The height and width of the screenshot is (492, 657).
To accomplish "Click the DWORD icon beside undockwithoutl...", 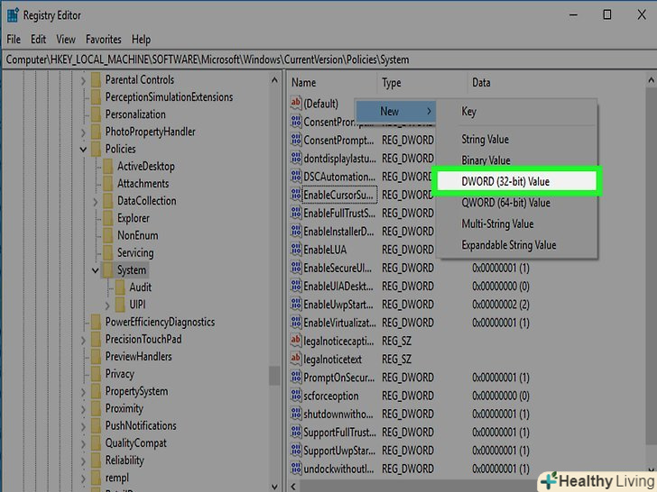I will click(296, 469).
